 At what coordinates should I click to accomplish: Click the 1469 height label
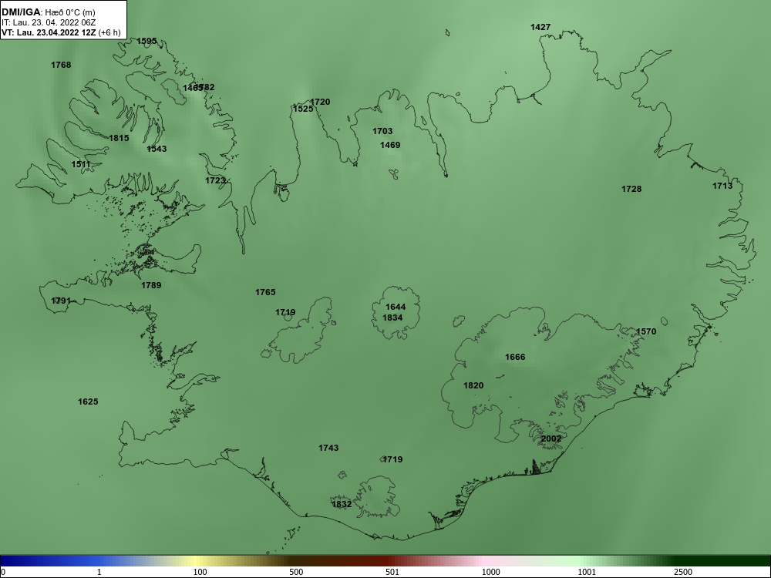390,145
